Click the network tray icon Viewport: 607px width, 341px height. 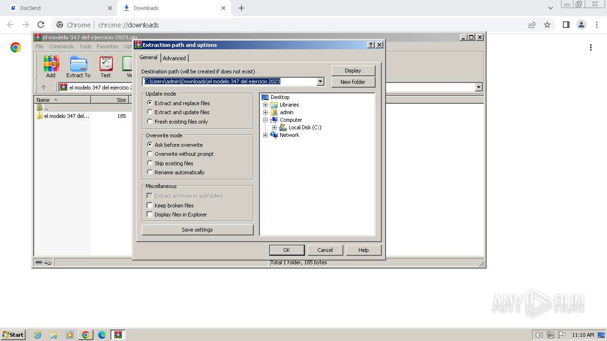coord(551,335)
